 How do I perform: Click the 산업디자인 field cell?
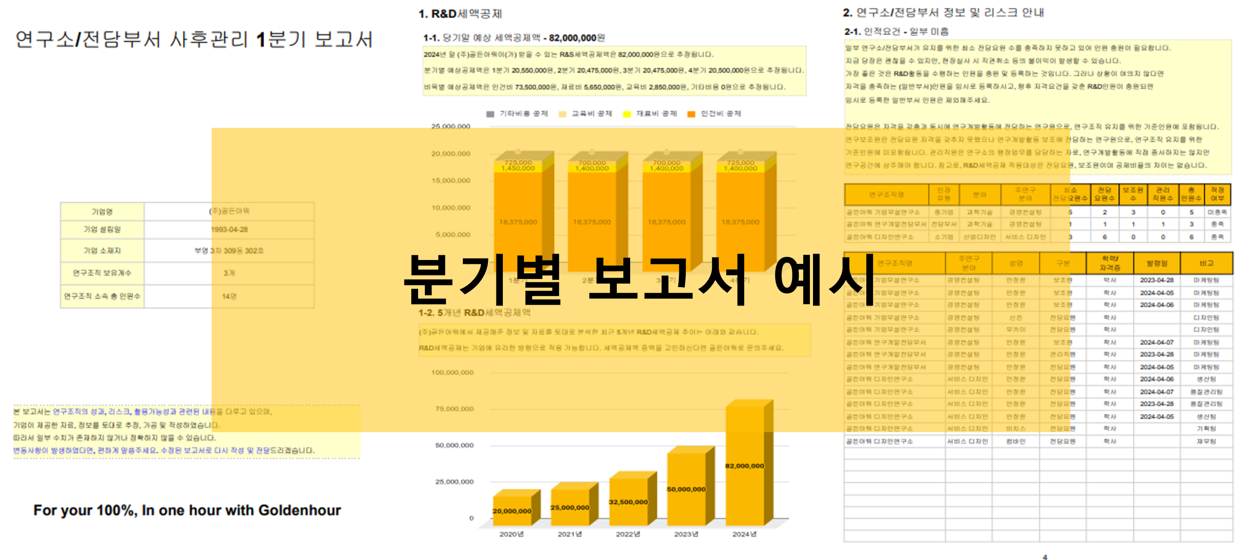[x=979, y=237]
